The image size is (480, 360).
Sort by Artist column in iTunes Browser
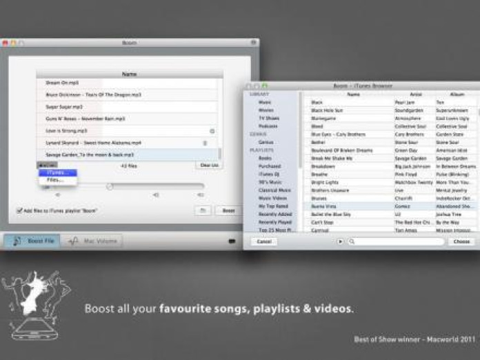coord(415,94)
